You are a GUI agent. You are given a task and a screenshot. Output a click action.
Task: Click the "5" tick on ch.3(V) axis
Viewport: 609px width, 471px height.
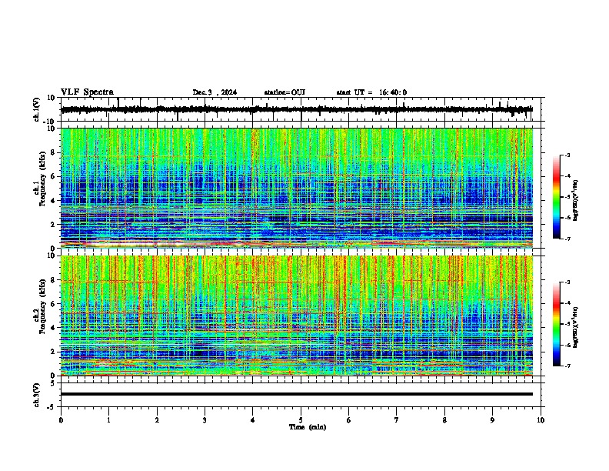click(x=53, y=383)
